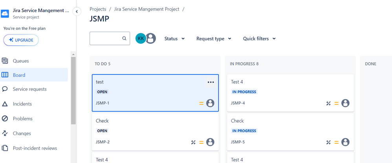Click the JSMP-1 issue key
This screenshot has height=163, width=392.
pyautogui.click(x=103, y=103)
